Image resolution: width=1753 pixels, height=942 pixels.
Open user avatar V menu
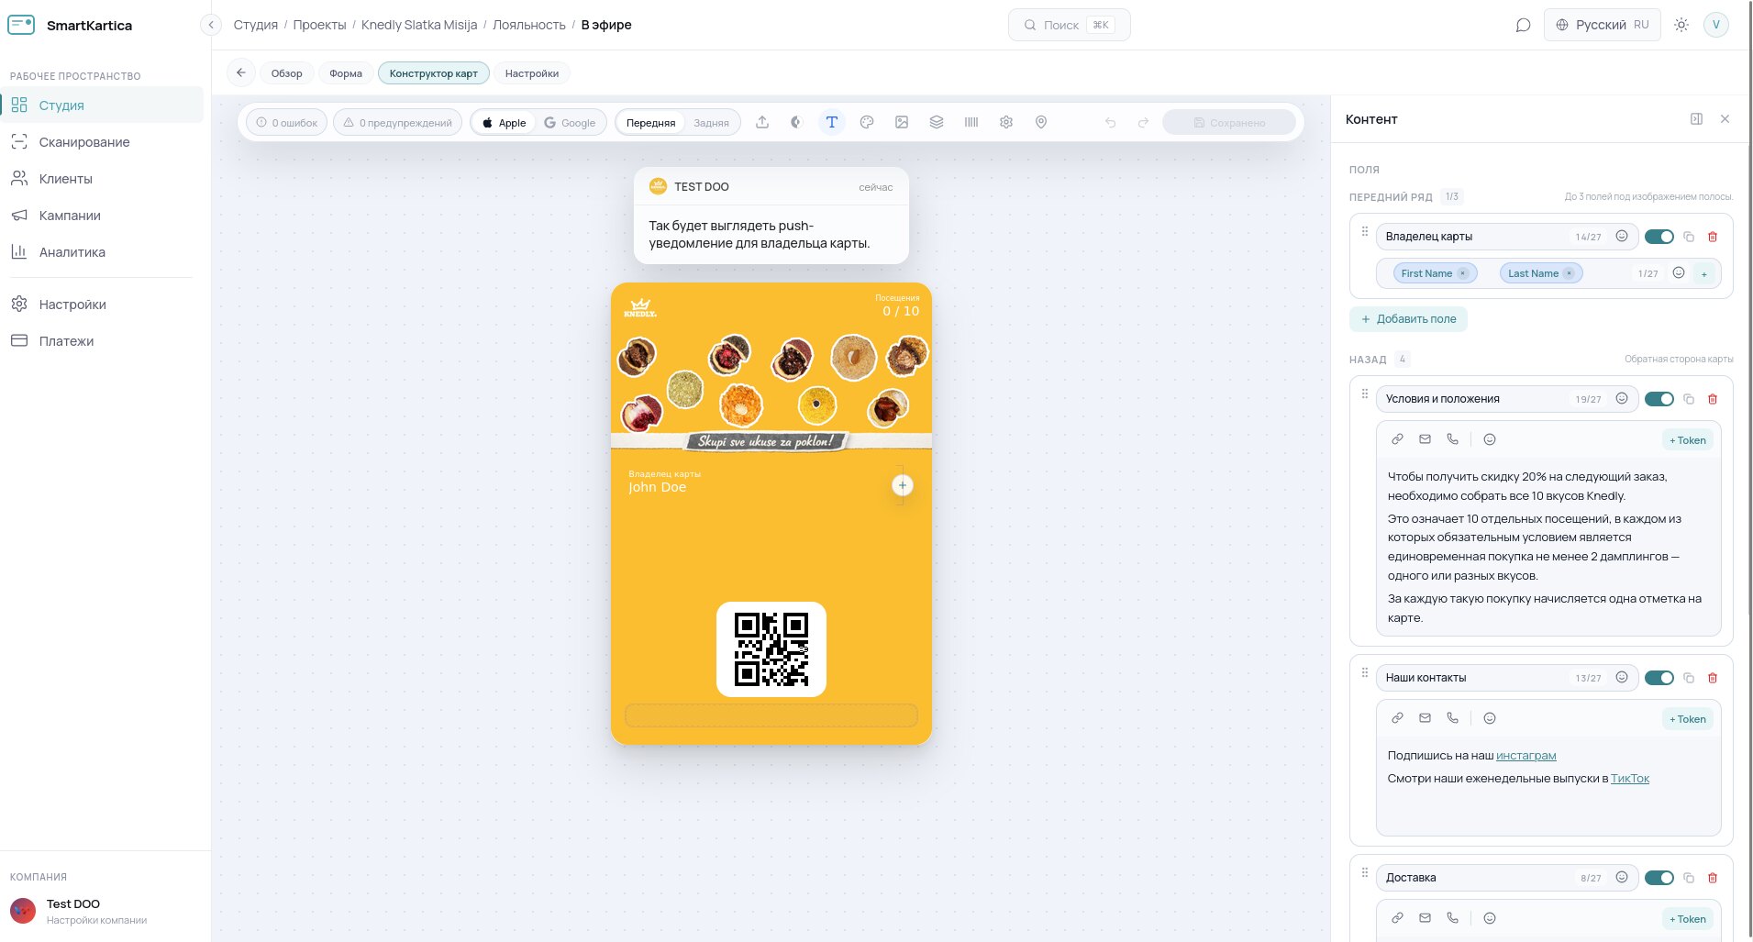pos(1716,25)
